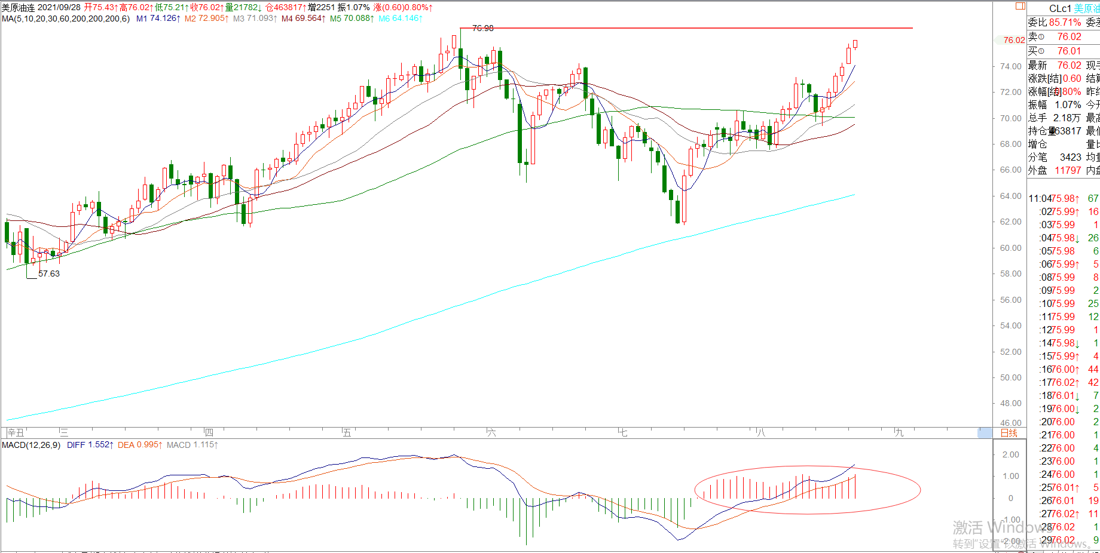The image size is (1100, 553).
Task: Click the CLc1 contract symbol
Action: (x=1060, y=8)
